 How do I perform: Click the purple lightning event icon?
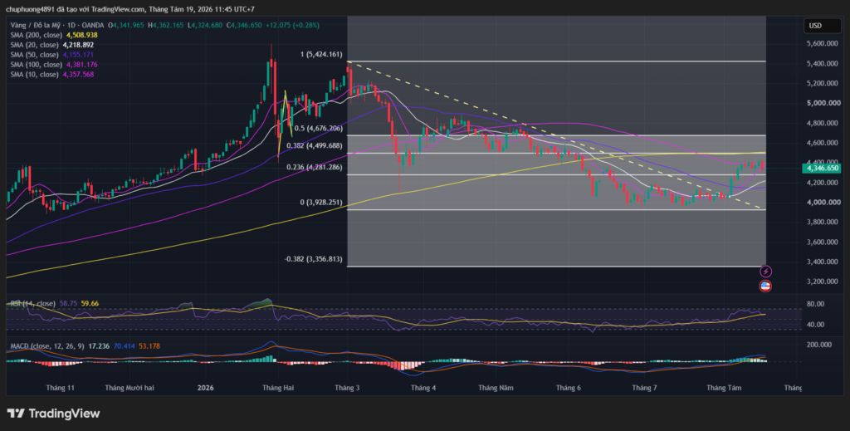point(765,271)
